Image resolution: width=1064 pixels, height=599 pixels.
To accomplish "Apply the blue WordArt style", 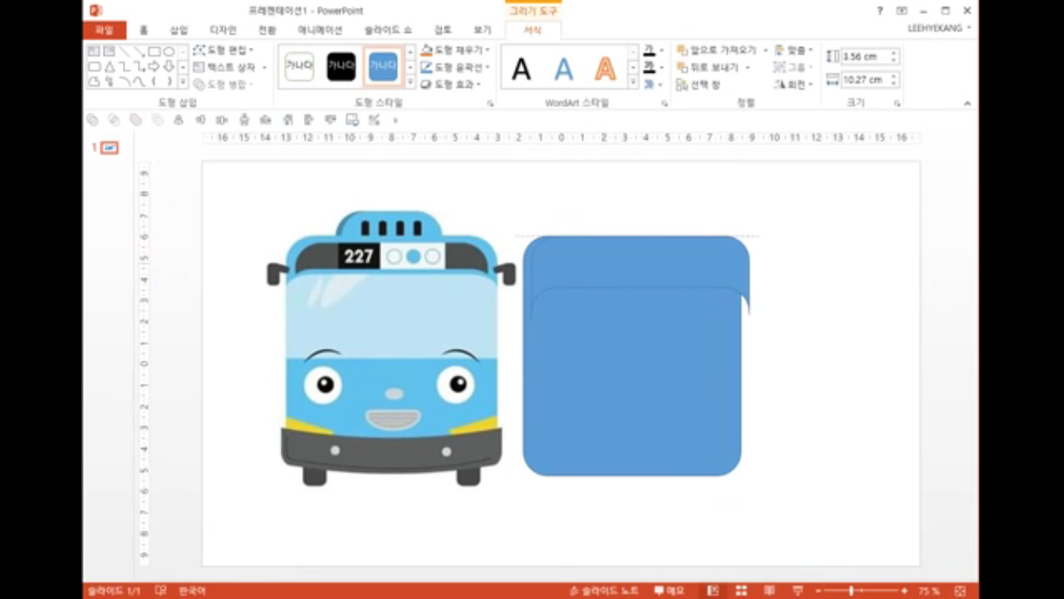I will [564, 68].
